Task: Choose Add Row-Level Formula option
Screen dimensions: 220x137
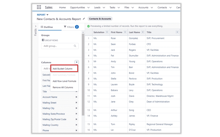Action: (64, 81)
